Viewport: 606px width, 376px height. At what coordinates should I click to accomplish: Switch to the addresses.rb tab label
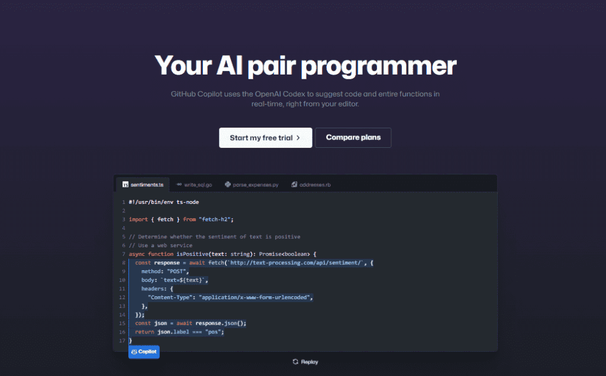pos(315,184)
